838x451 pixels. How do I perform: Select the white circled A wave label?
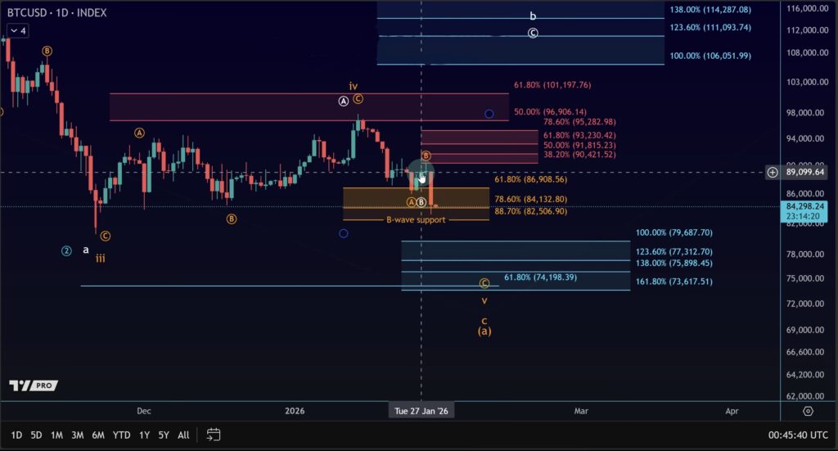[x=344, y=100]
